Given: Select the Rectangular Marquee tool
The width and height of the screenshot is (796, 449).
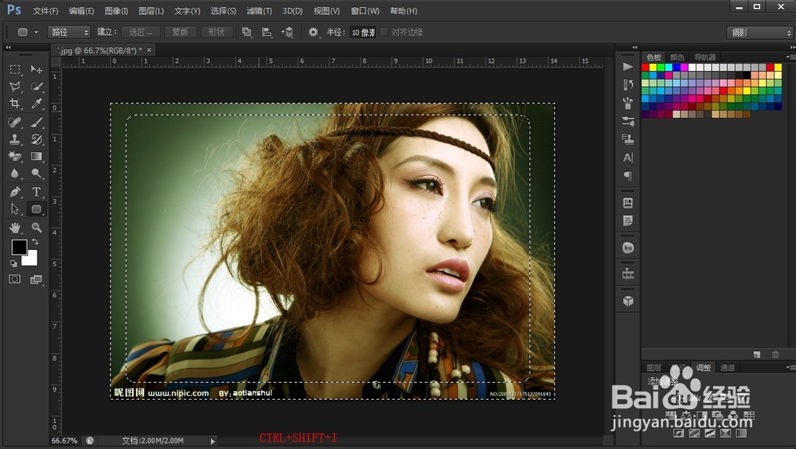Looking at the screenshot, I should point(15,70).
